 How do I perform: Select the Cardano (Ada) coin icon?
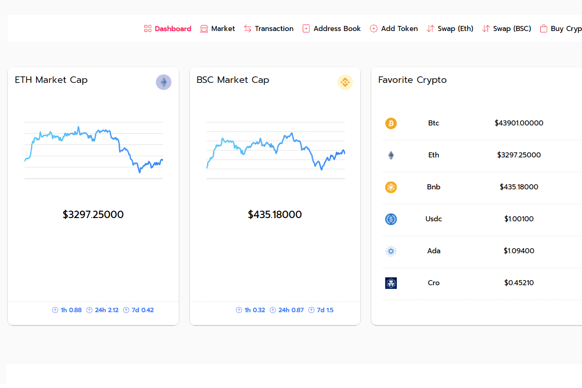[391, 251]
